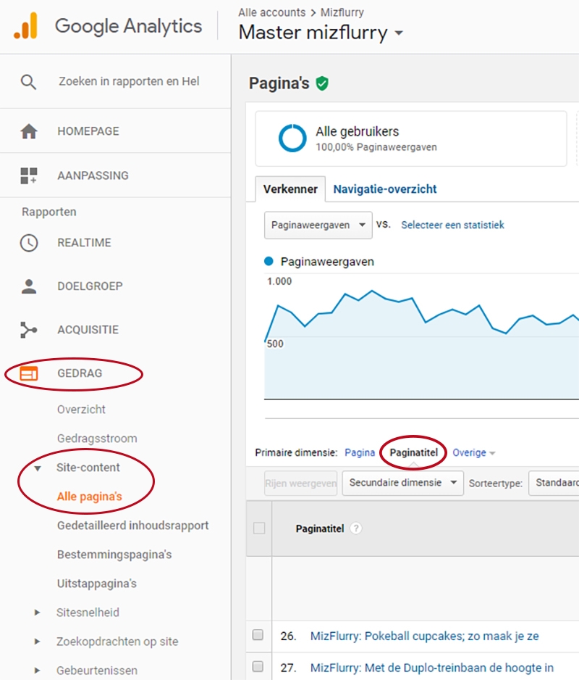Image resolution: width=579 pixels, height=680 pixels.
Task: Click the Selecteer een statistiek link
Action: click(x=452, y=225)
